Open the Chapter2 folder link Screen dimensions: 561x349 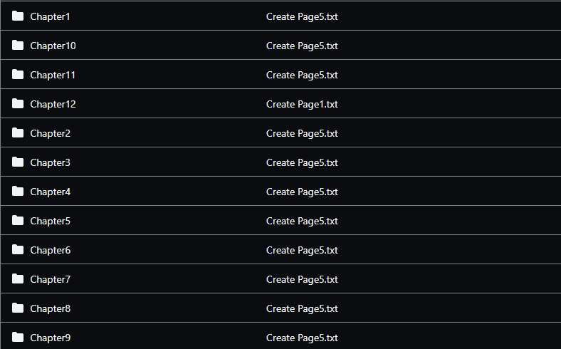pos(50,133)
